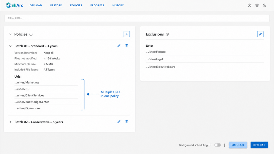Delete the Batch 01 Standard policy
This screenshot has width=274, height=154.
[x=127, y=46]
